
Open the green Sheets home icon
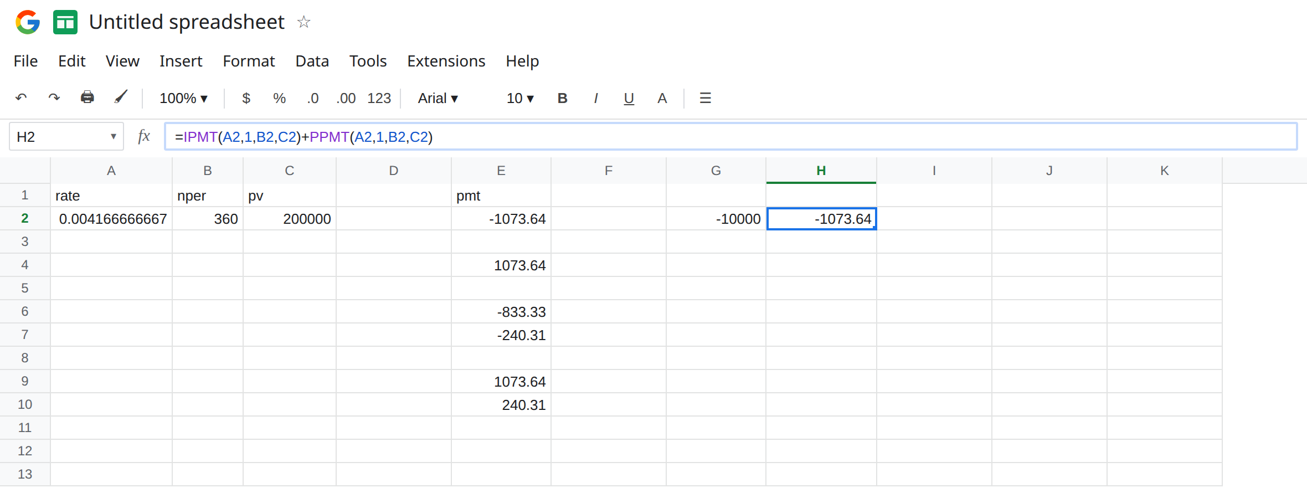pyautogui.click(x=65, y=22)
